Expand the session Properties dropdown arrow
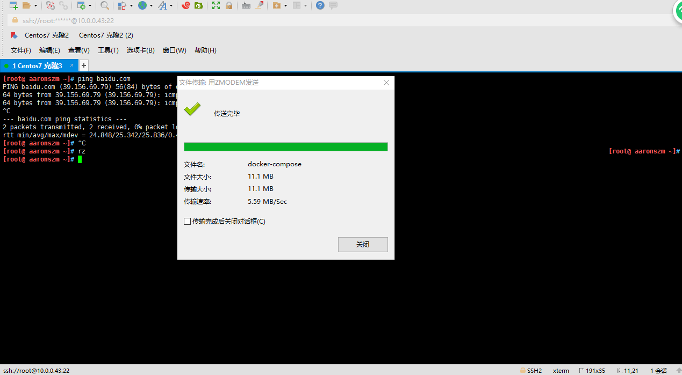 (x=90, y=5)
